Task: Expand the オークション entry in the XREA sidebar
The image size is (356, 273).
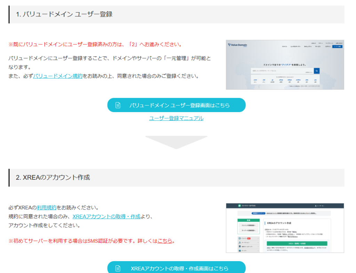Action: click(x=258, y=242)
